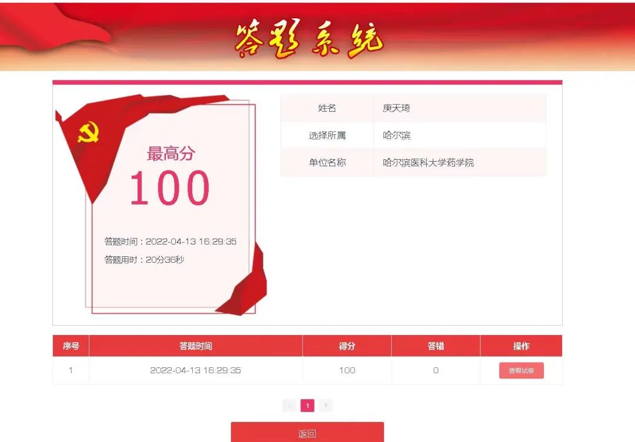Click the 答题时间 column header
Viewport: 635px width, 442px height.
point(196,346)
